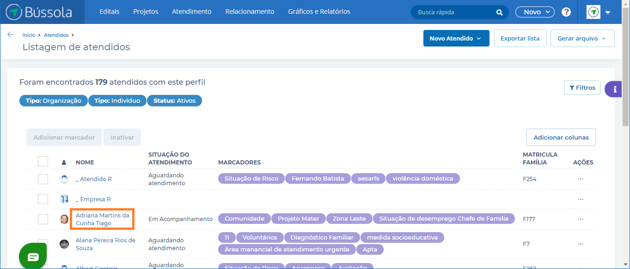Expand the Gerar arquivo dropdown

(x=582, y=39)
